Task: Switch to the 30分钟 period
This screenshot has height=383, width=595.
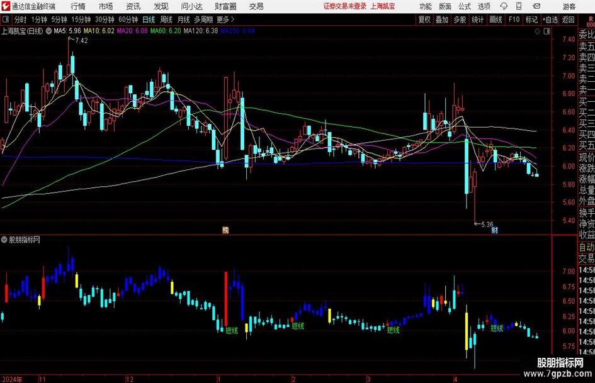Action: point(105,19)
